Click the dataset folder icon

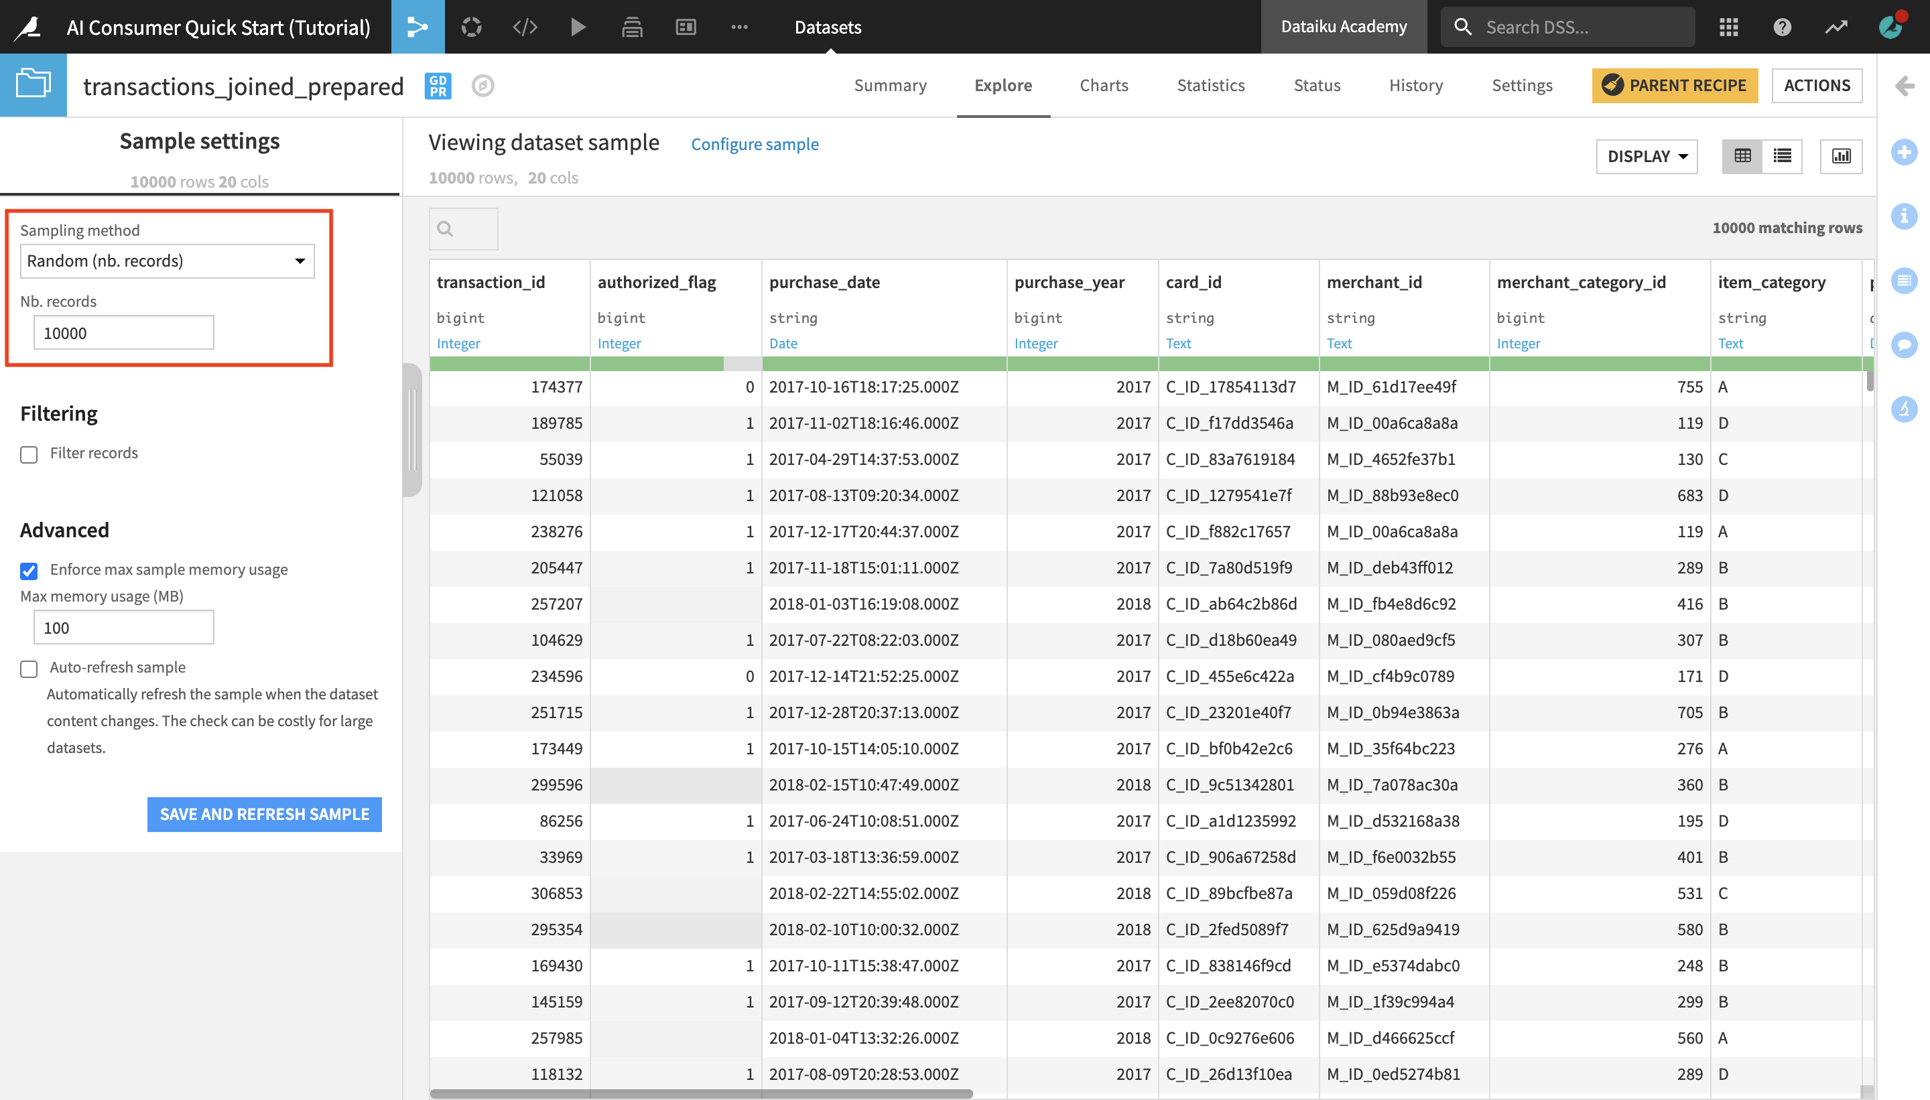point(34,84)
